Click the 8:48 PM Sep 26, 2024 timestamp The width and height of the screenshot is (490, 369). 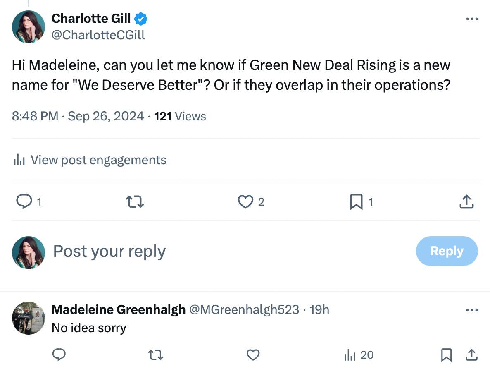pos(78,116)
